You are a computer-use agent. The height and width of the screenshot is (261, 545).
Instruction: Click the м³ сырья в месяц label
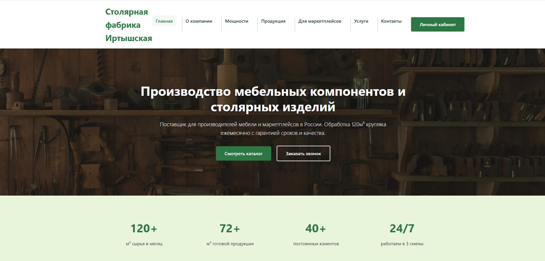(x=144, y=244)
